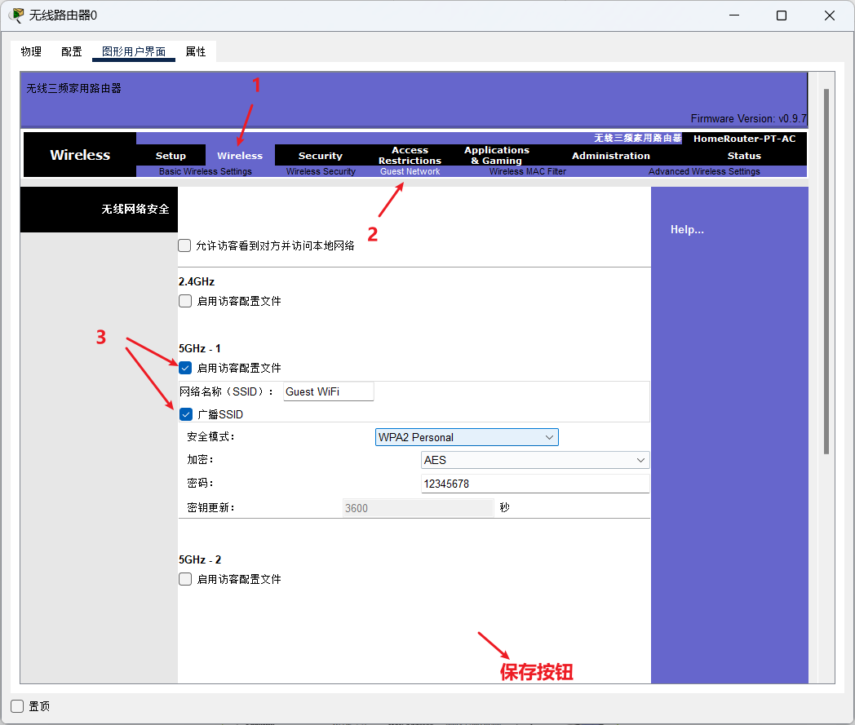Click the 密钥更新 field showing 3600
This screenshot has height=725, width=855.
coord(419,508)
